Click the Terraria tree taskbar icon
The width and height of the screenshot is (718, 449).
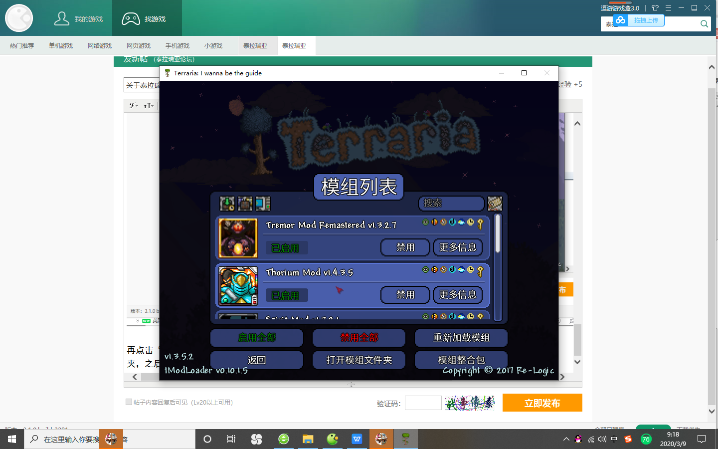(406, 439)
